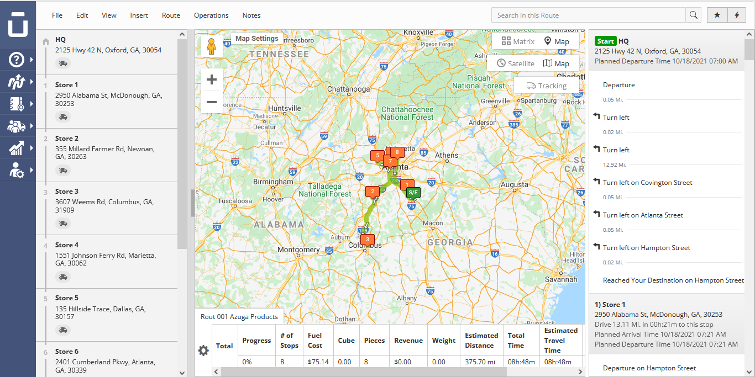The width and height of the screenshot is (755, 377).
Task: Click the truck icon under Store 2
Action: click(x=63, y=171)
